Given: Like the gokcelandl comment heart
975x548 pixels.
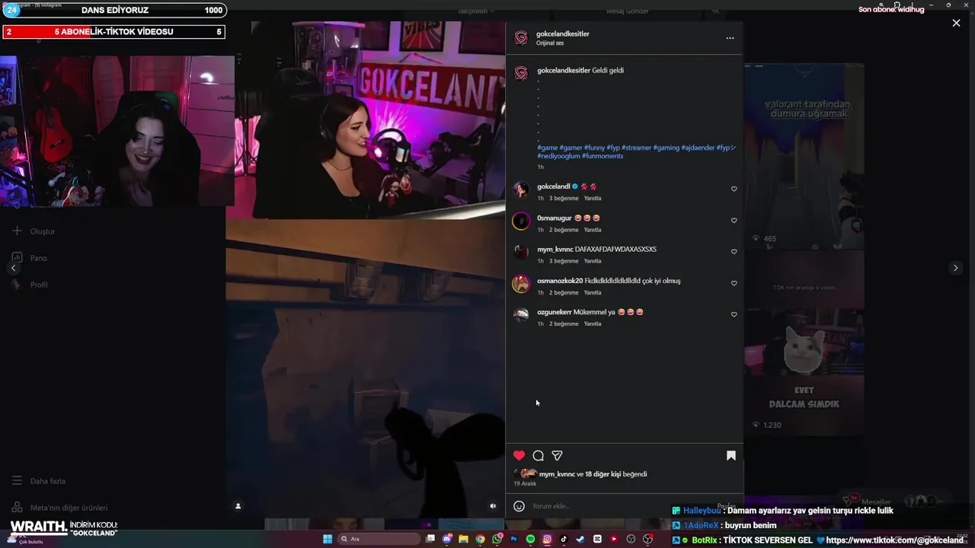Looking at the screenshot, I should (x=734, y=189).
